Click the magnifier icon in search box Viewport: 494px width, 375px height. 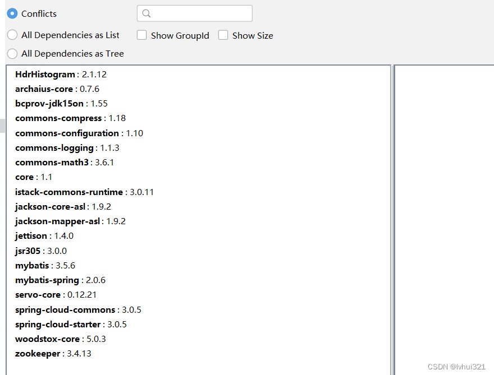tap(147, 13)
